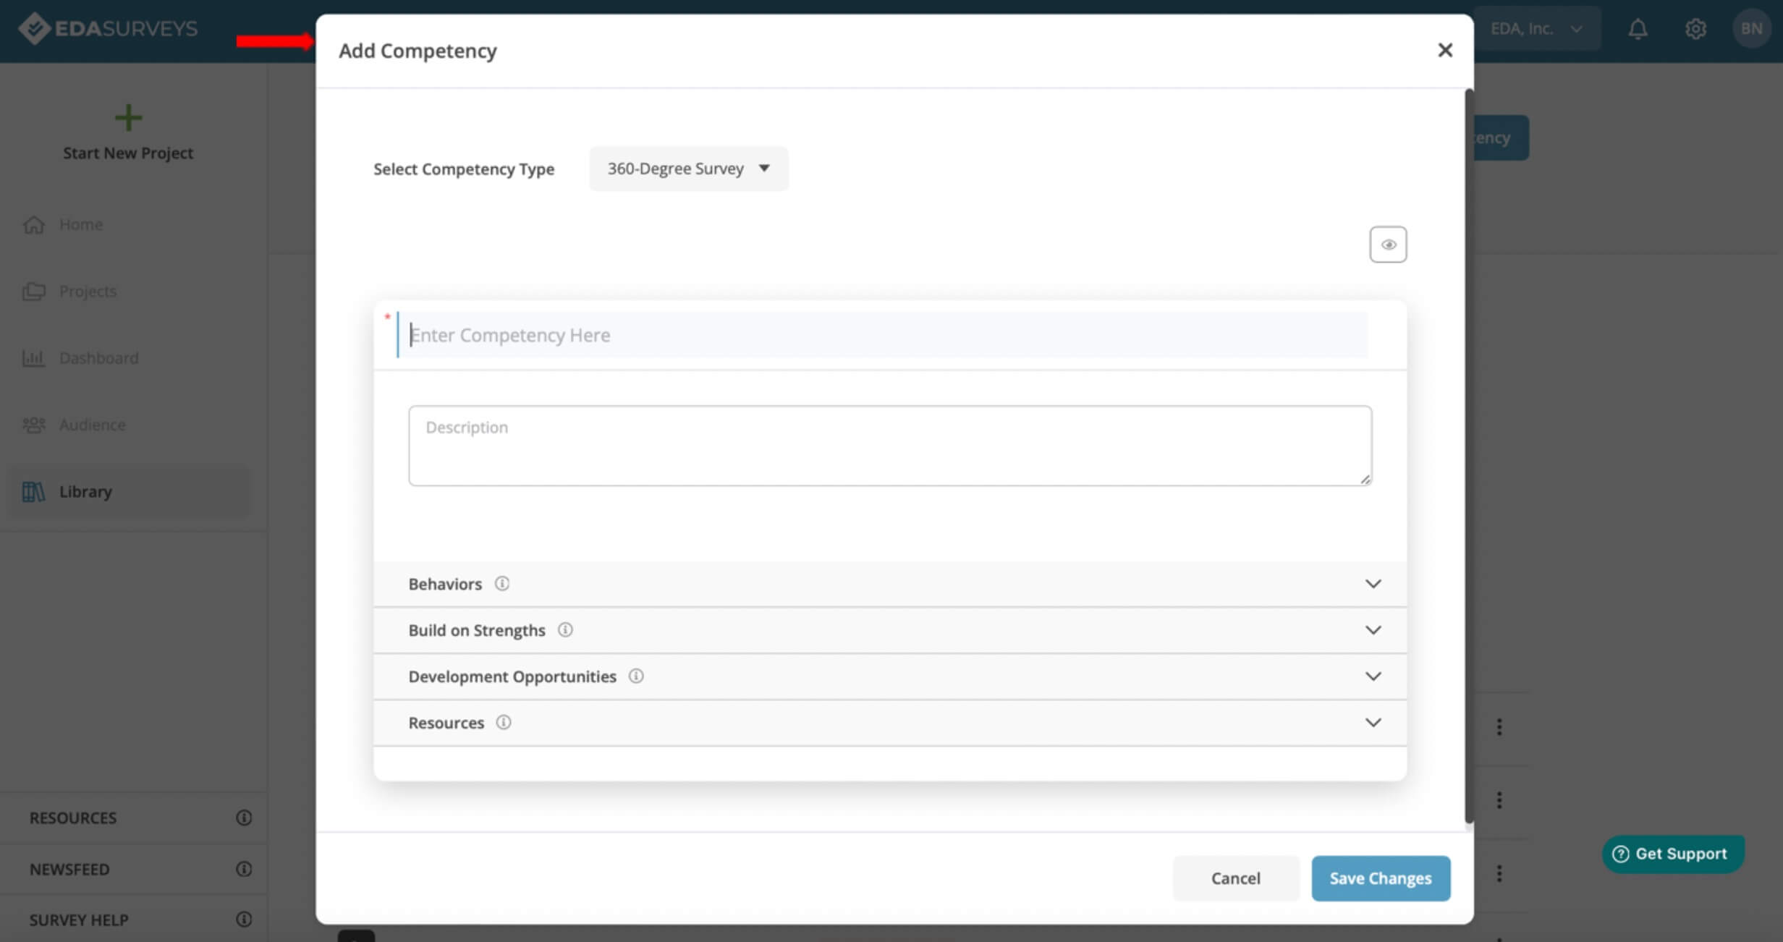
Task: Click the Start New Project label
Action: (x=128, y=153)
